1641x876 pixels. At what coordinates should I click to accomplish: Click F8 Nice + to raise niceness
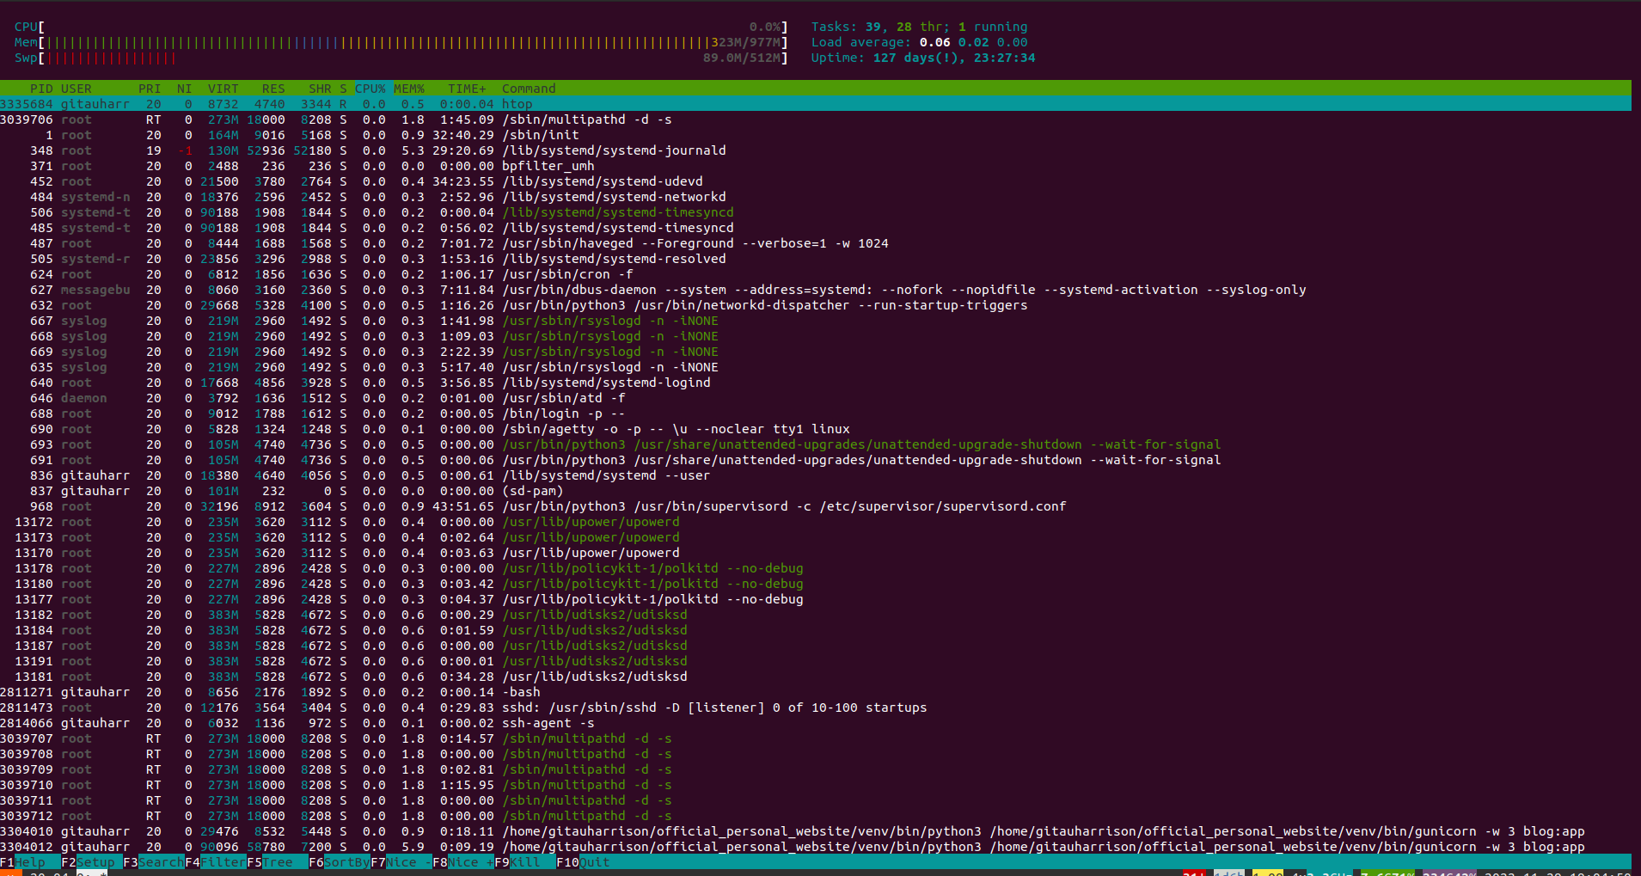(x=463, y=862)
